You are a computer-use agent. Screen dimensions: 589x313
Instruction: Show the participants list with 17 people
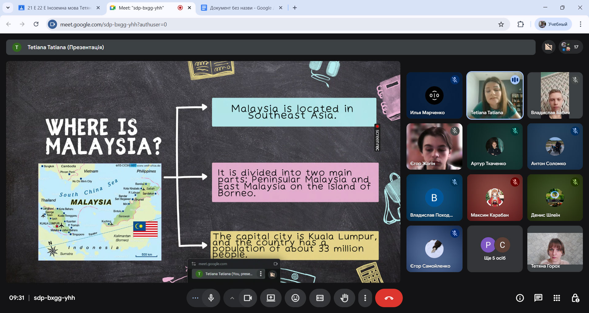pyautogui.click(x=570, y=47)
